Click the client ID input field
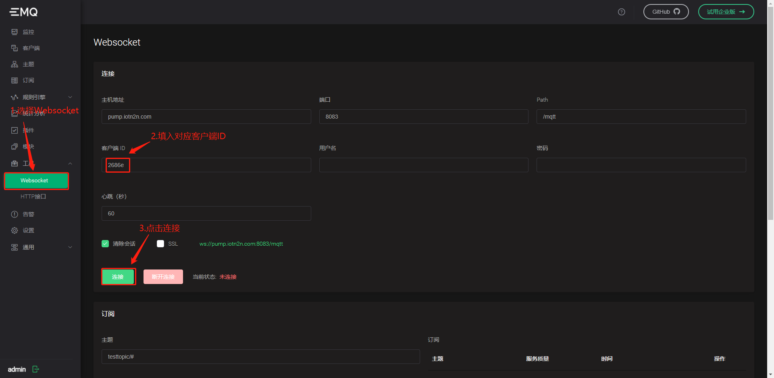774x378 pixels. pos(218,165)
